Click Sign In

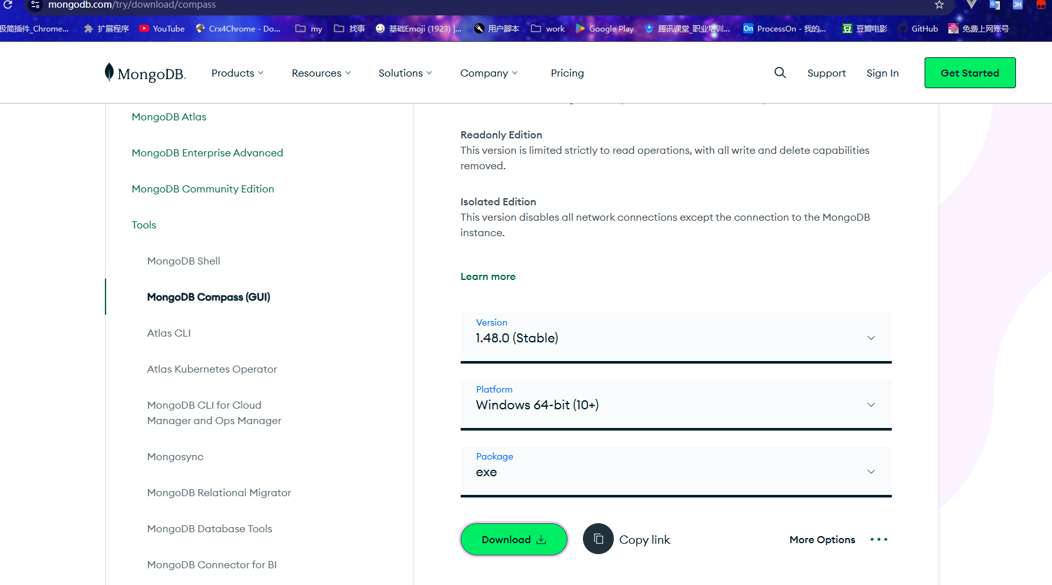coord(883,73)
